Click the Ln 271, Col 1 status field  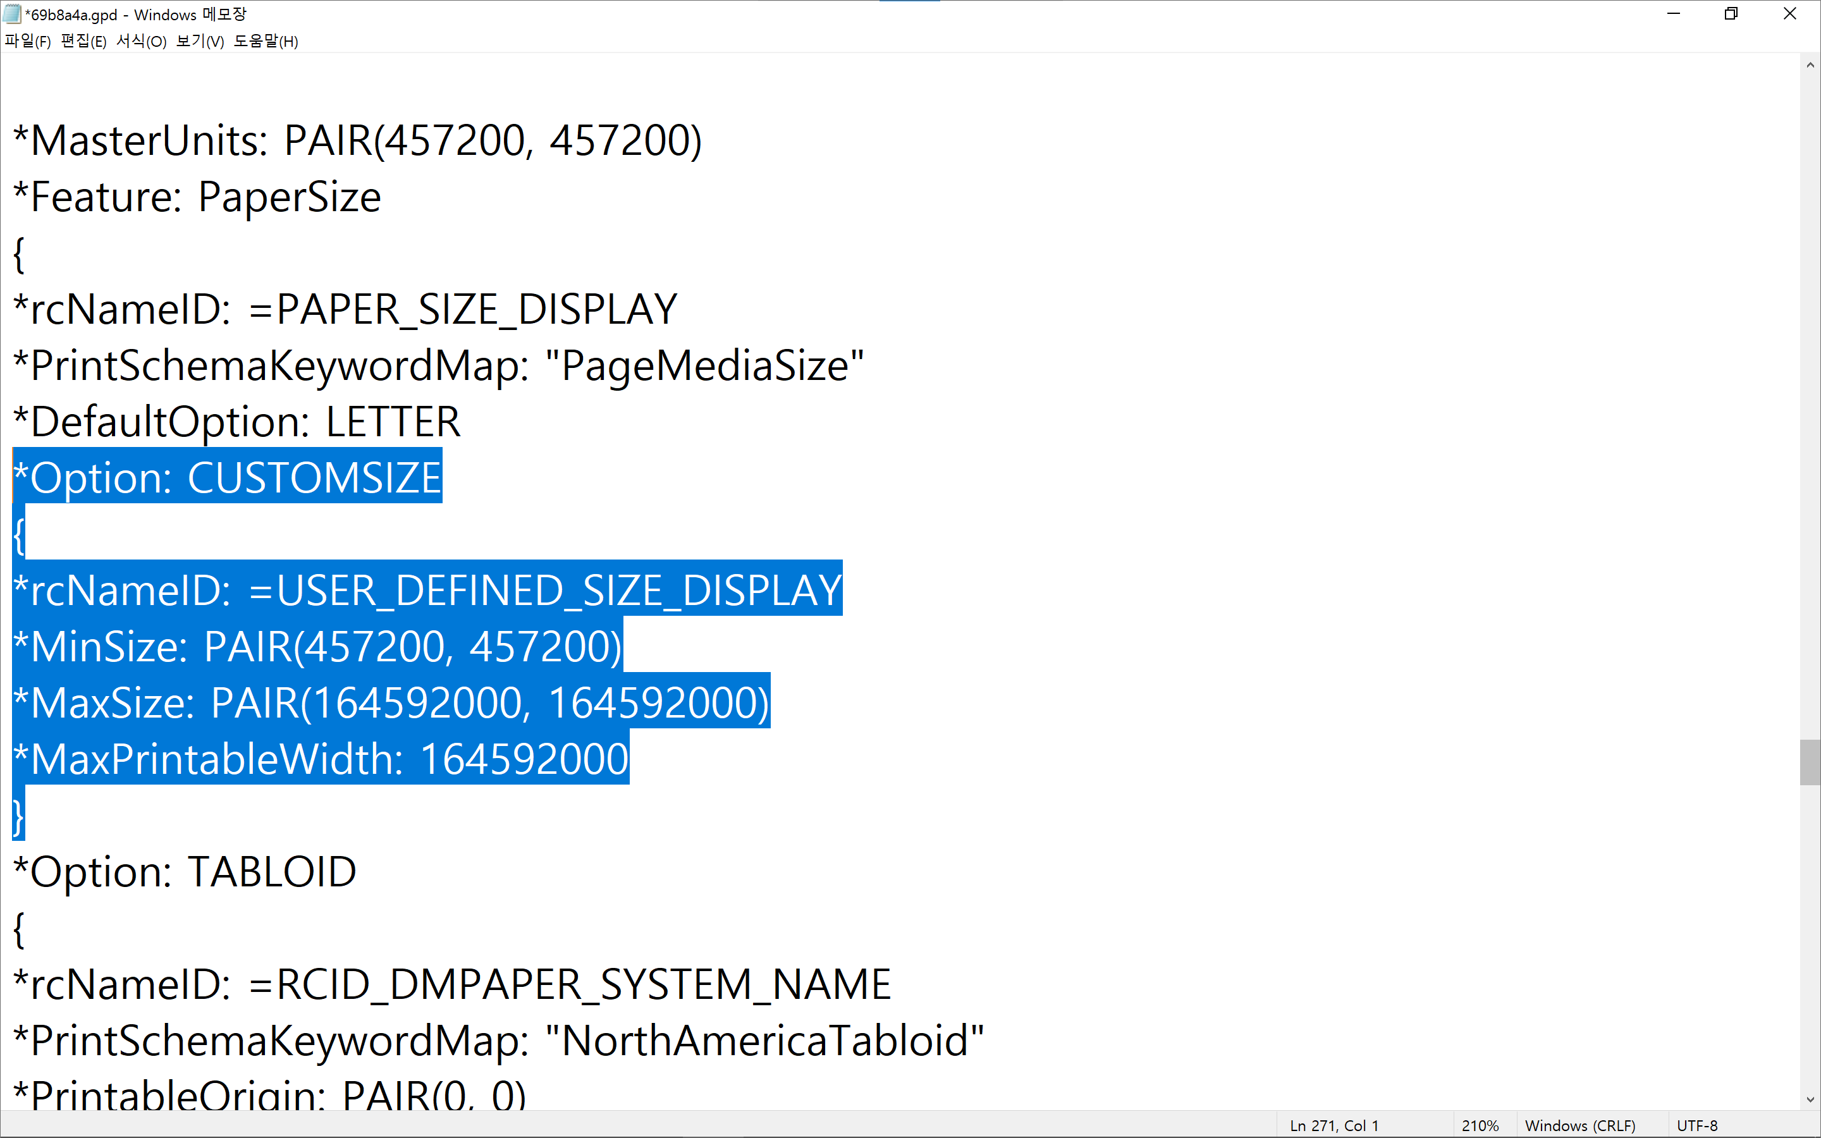[x=1334, y=1125]
